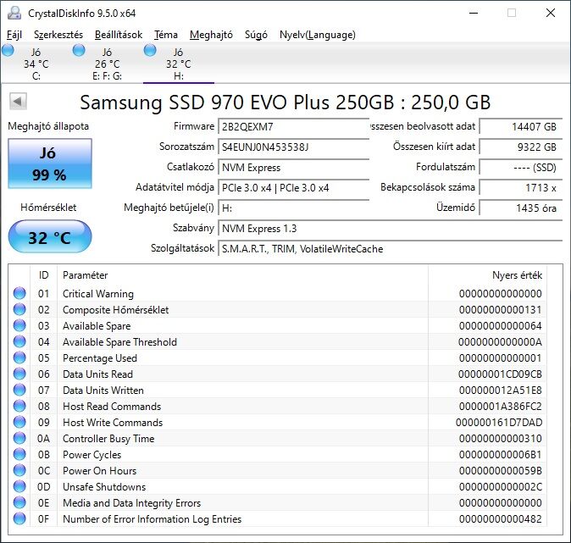The image size is (571, 543).
Task: Click the Firmware field 2B2QEXM7
Action: coord(293,127)
